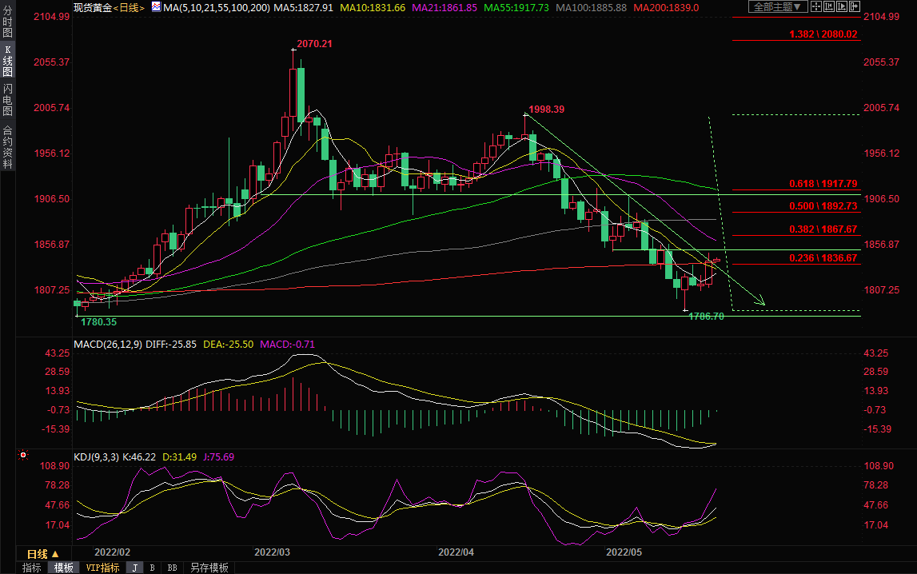Viewport: 917px width, 574px height.
Task: Click the VIP指标 button
Action: point(102,568)
